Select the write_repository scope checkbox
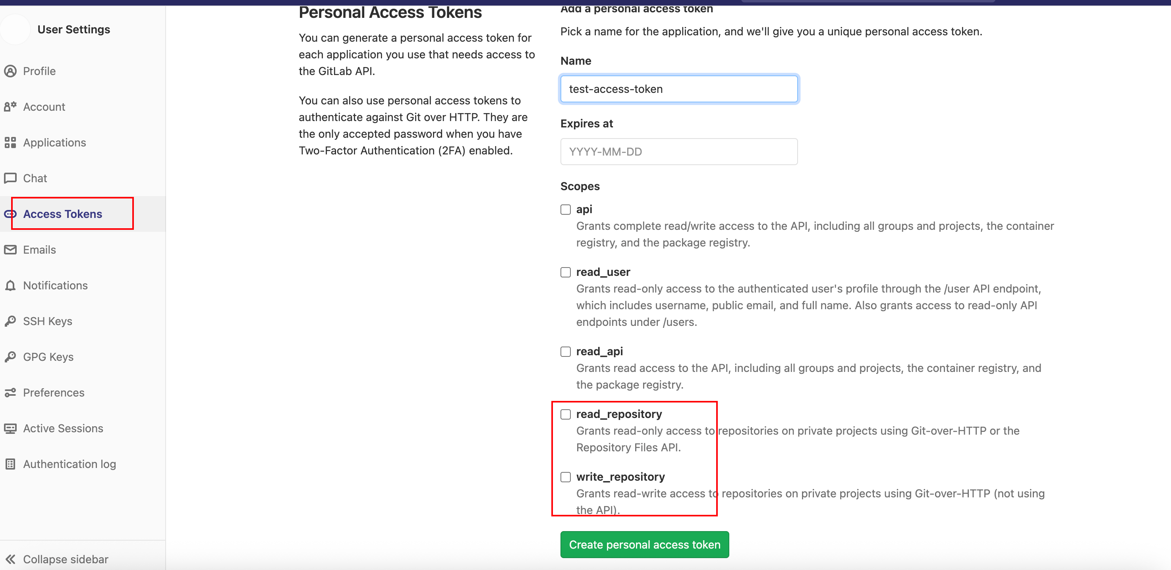Screen dimensions: 1171x570 pyautogui.click(x=566, y=477)
